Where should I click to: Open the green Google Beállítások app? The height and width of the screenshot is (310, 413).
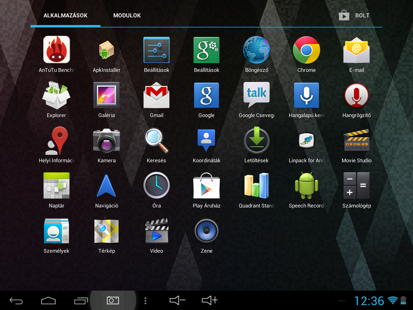tap(206, 54)
